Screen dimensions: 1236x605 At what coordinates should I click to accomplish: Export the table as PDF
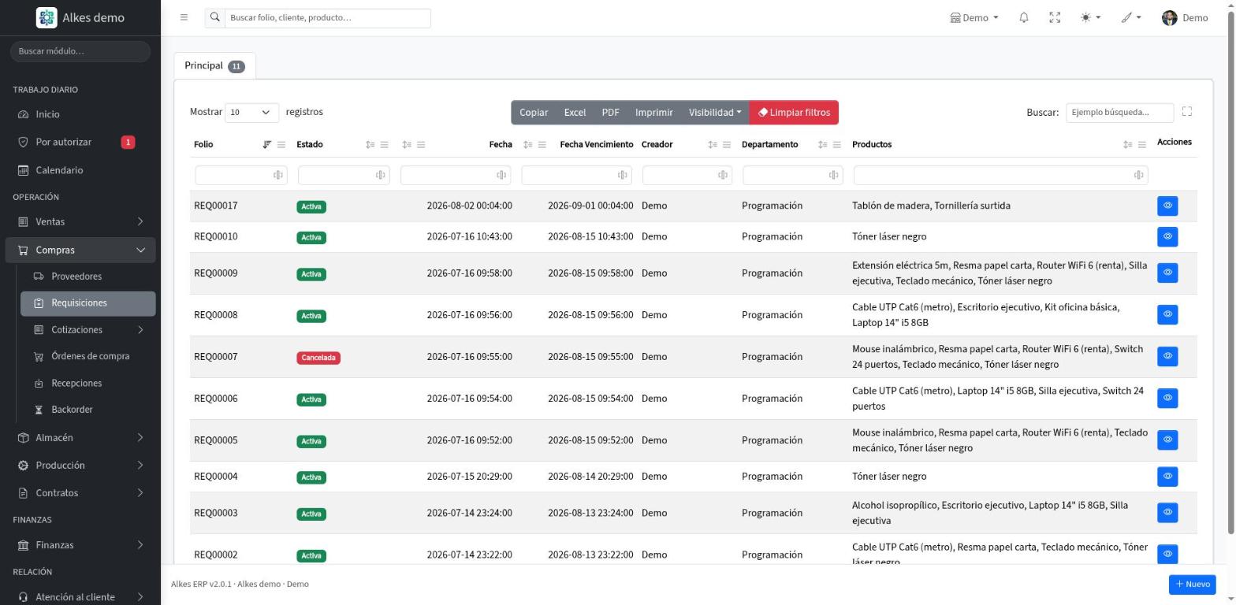[610, 112]
